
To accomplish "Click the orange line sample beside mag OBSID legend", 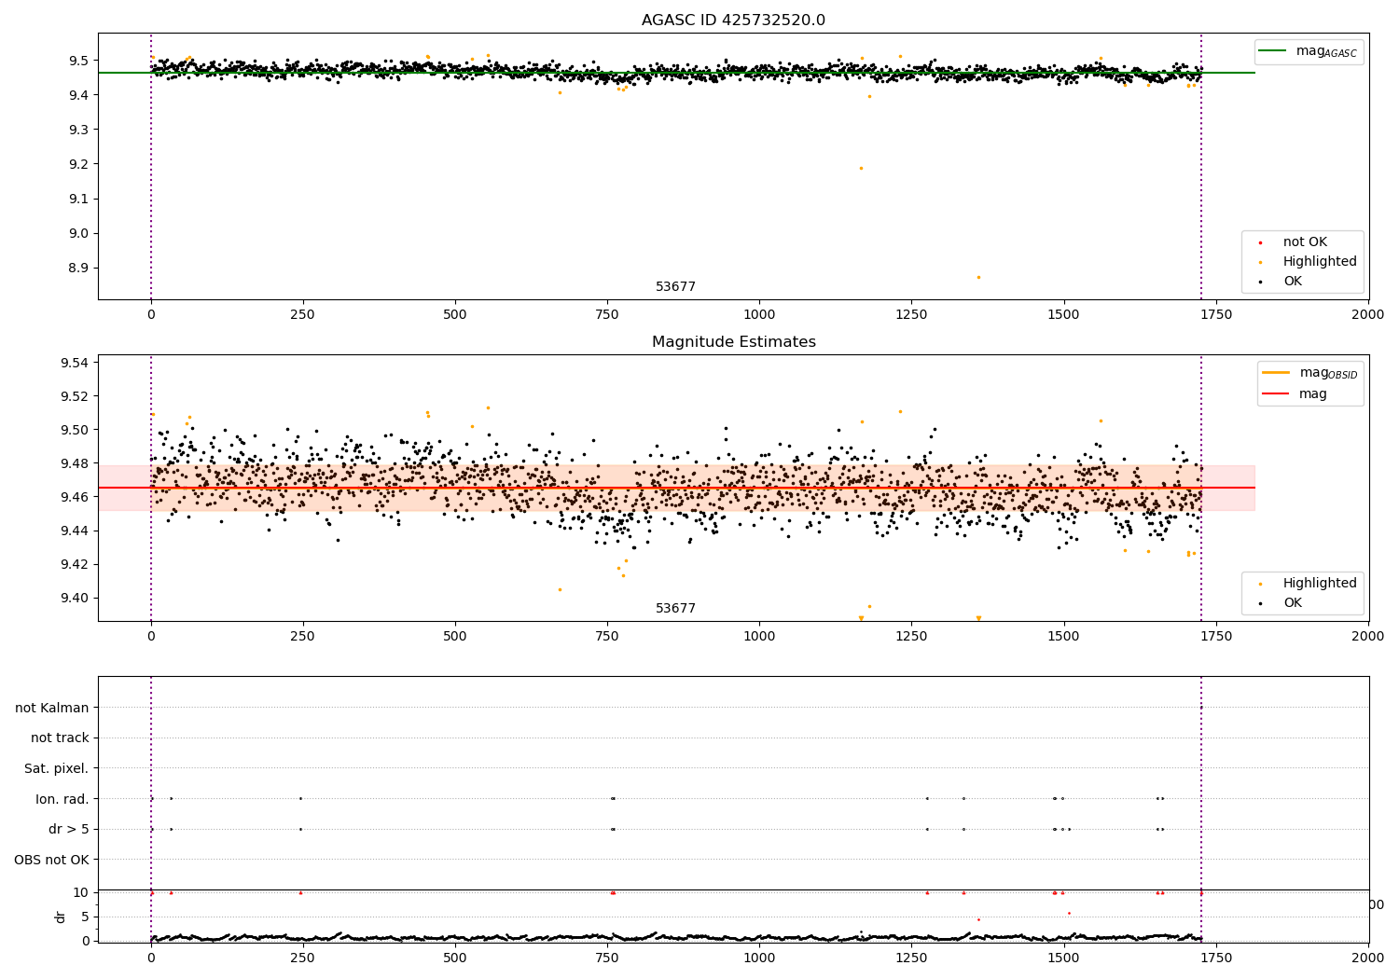I will [1275, 373].
